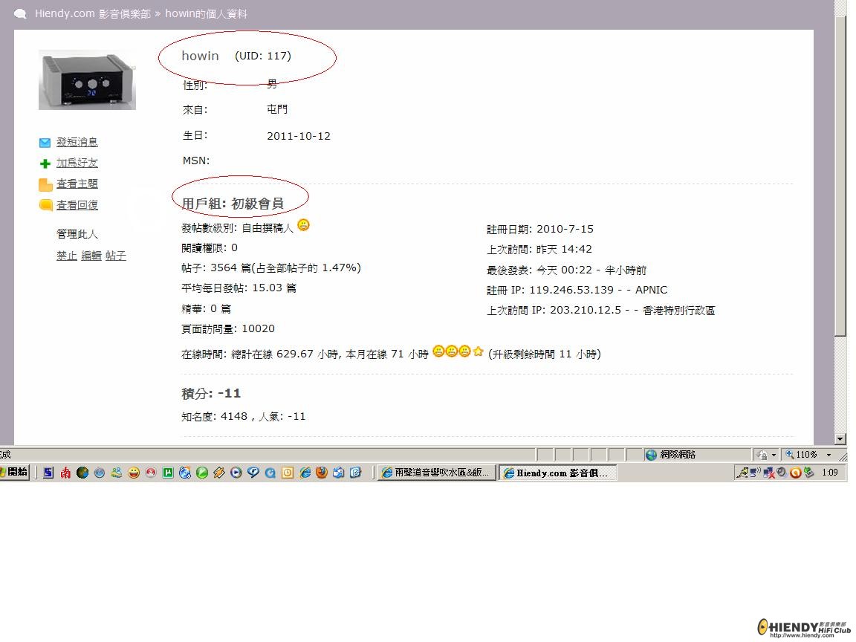Click the smiley icon beside 自由撰稿人
Viewport: 856px width, 642px height.
(x=303, y=225)
